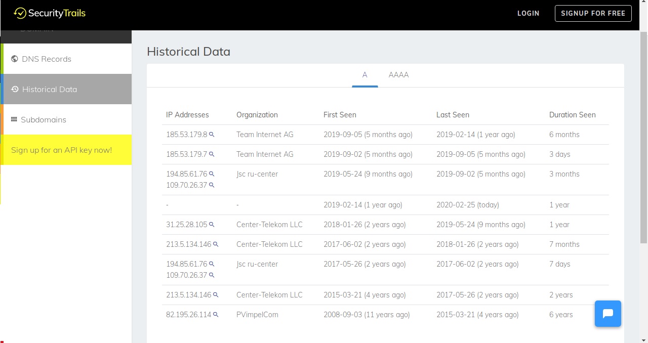Open IP address 213.5.134.146 from 2017-06-02 row
The width and height of the screenshot is (648, 343).
tap(188, 244)
